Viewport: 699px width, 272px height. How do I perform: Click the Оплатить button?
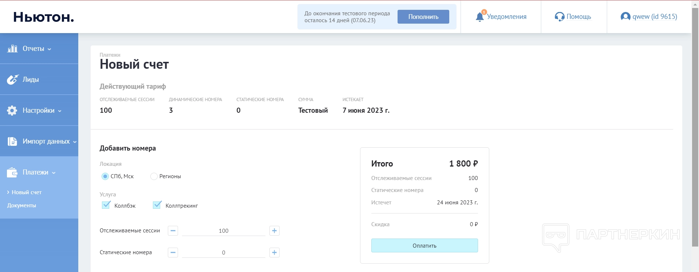point(424,245)
